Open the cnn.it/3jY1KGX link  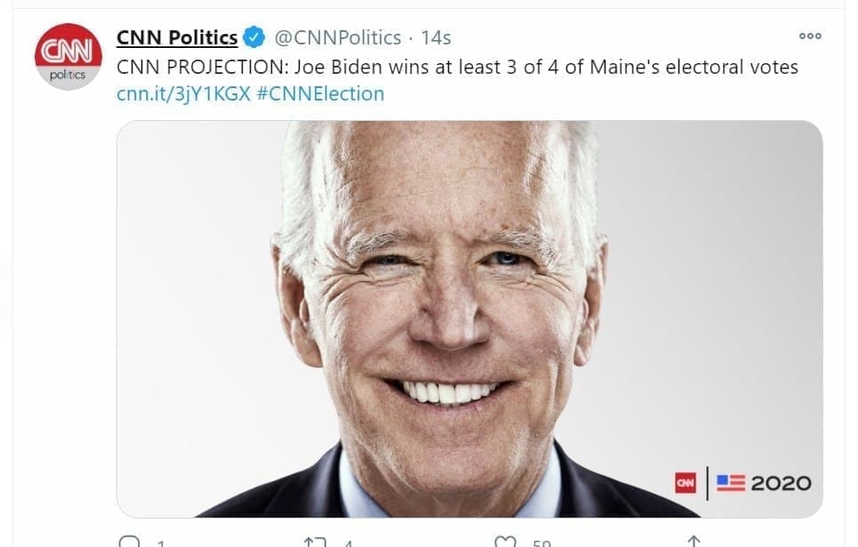point(183,93)
